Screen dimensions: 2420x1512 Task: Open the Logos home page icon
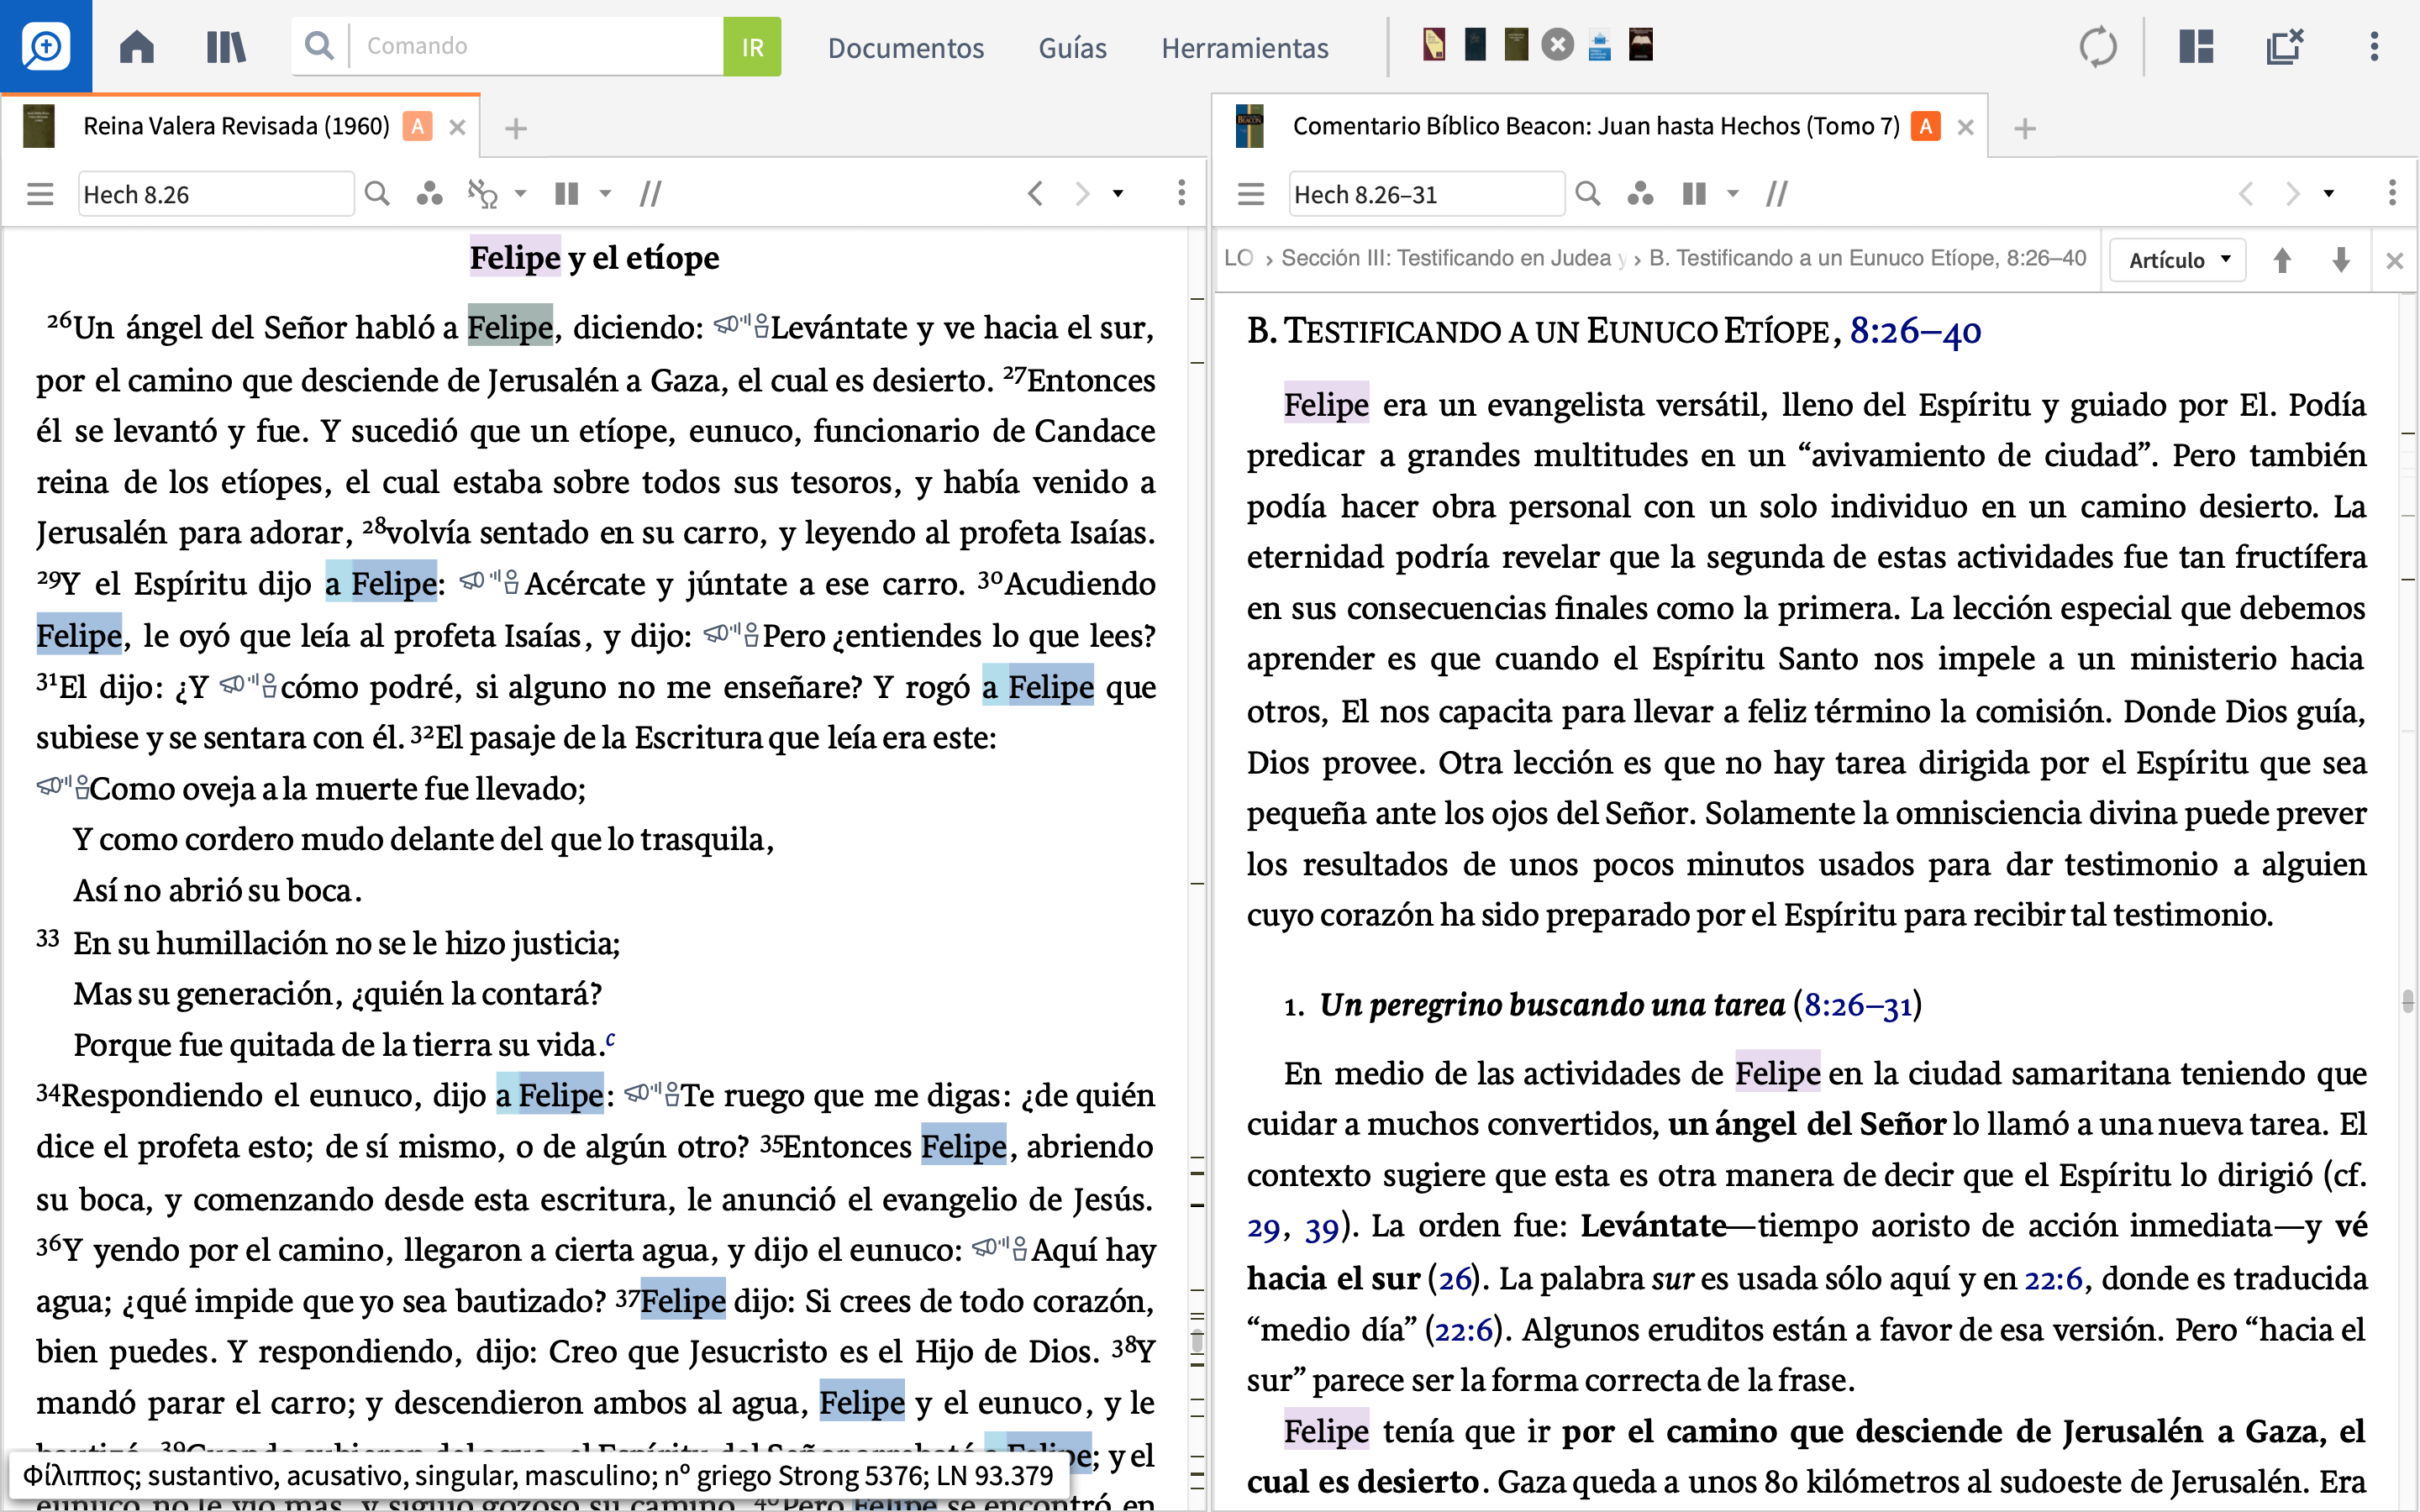[137, 46]
